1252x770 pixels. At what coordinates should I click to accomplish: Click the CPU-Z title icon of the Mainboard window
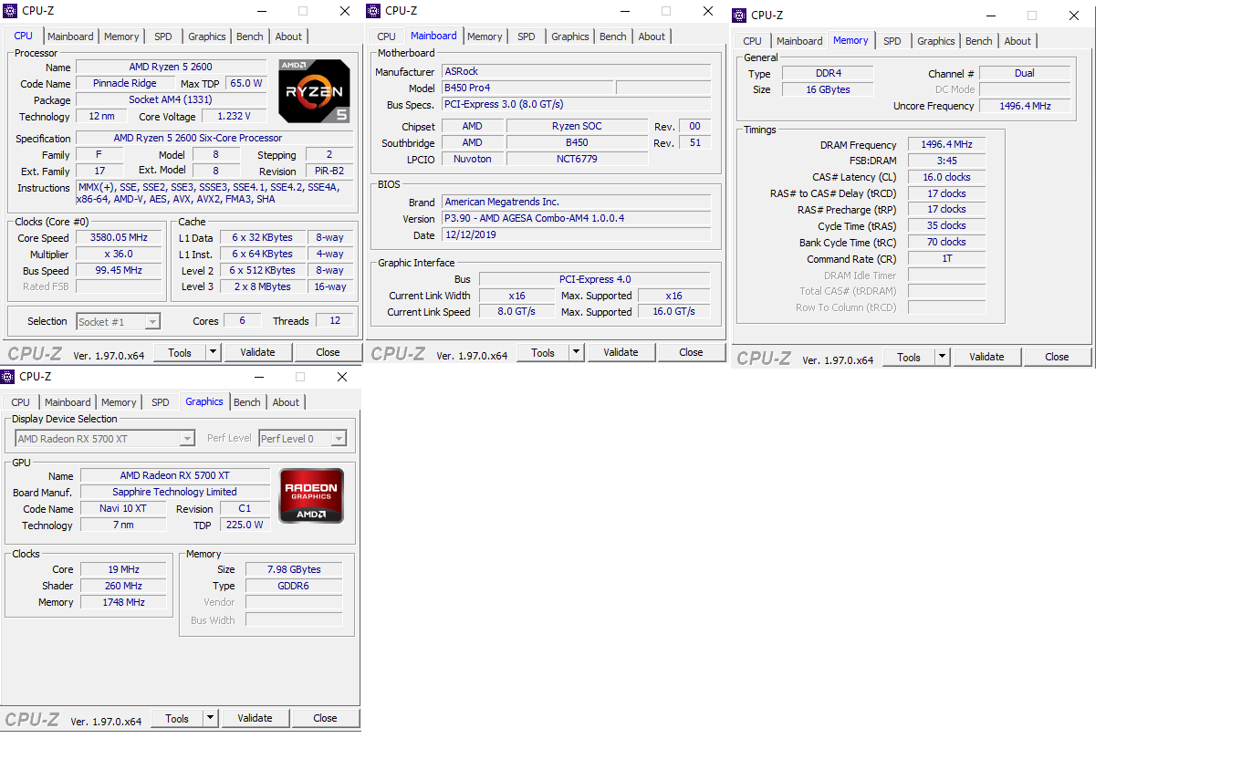pyautogui.click(x=374, y=11)
